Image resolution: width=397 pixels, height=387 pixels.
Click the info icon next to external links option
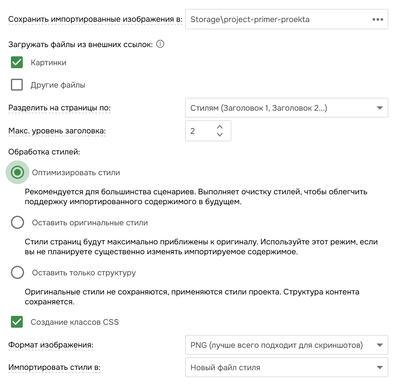[x=160, y=44]
